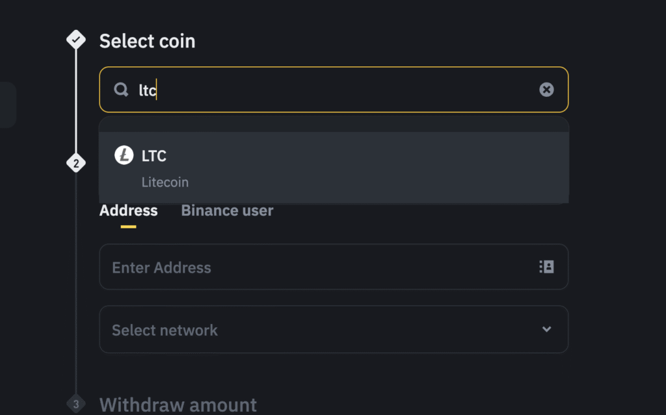Click the Withdraw amount heading

click(x=178, y=405)
